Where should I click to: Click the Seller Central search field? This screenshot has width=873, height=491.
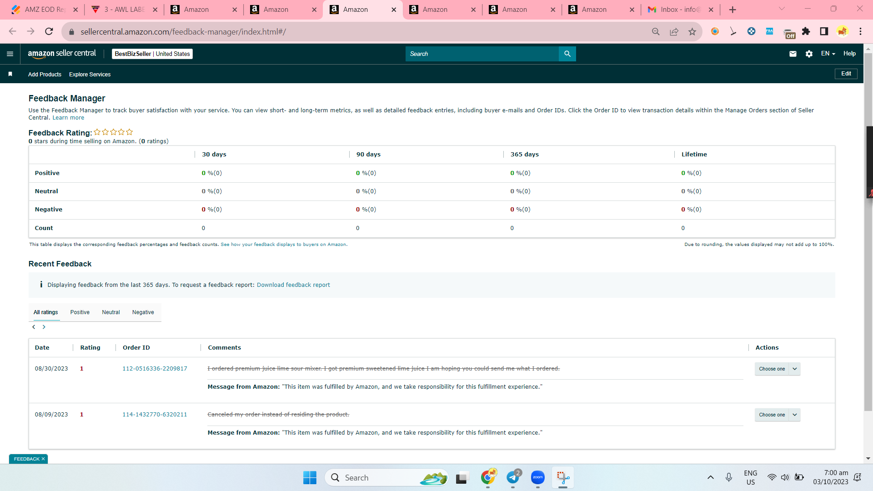coord(482,54)
